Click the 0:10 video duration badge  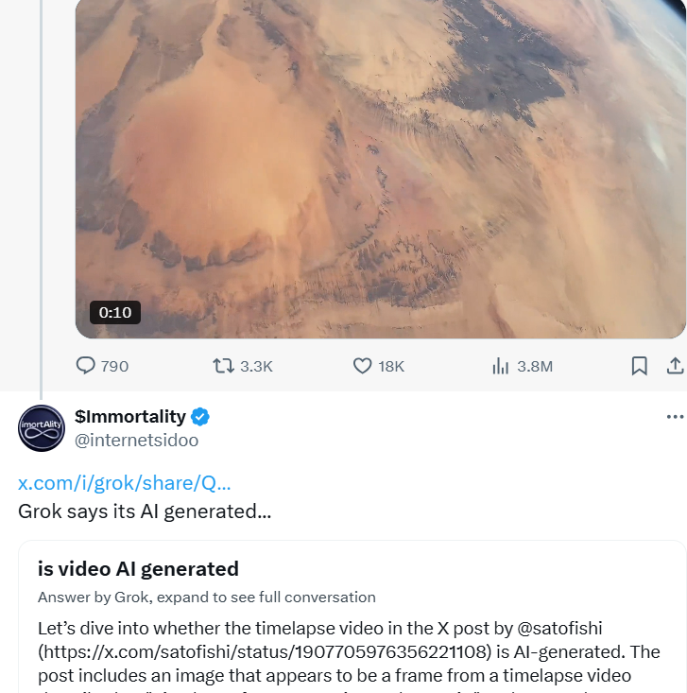point(115,313)
